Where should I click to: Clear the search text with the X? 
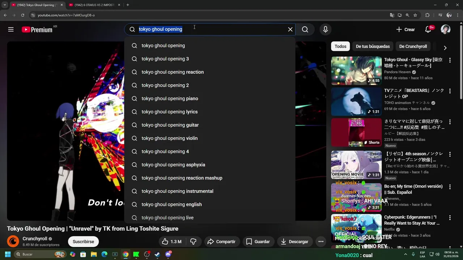[x=290, y=29]
